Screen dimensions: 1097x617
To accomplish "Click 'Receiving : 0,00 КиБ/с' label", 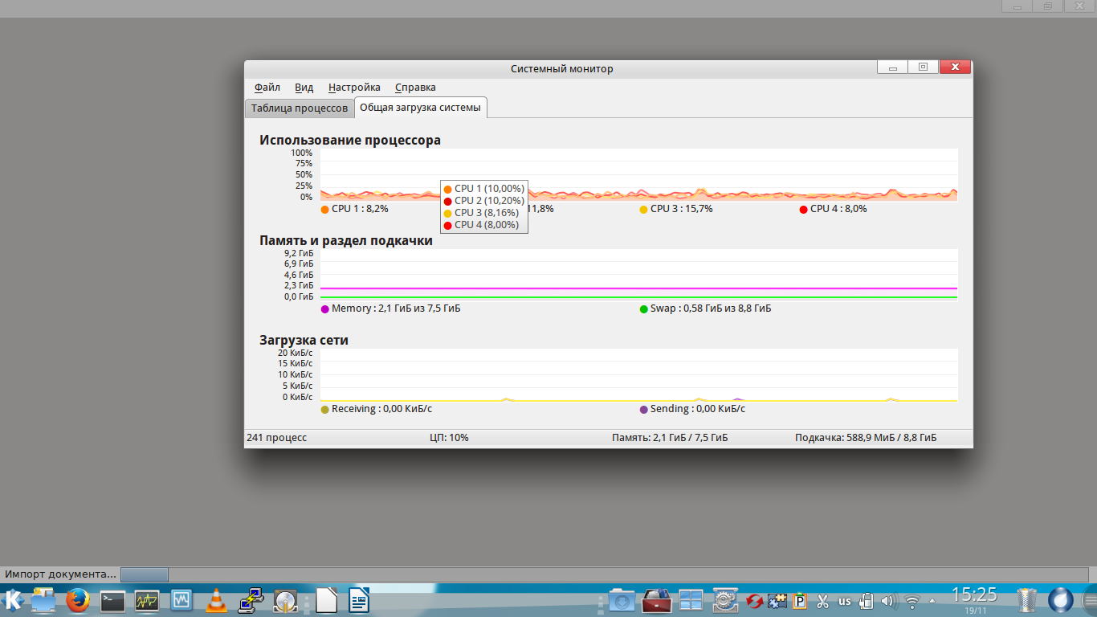I will (382, 409).
